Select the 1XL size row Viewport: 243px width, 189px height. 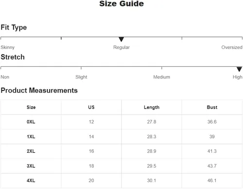(121, 137)
